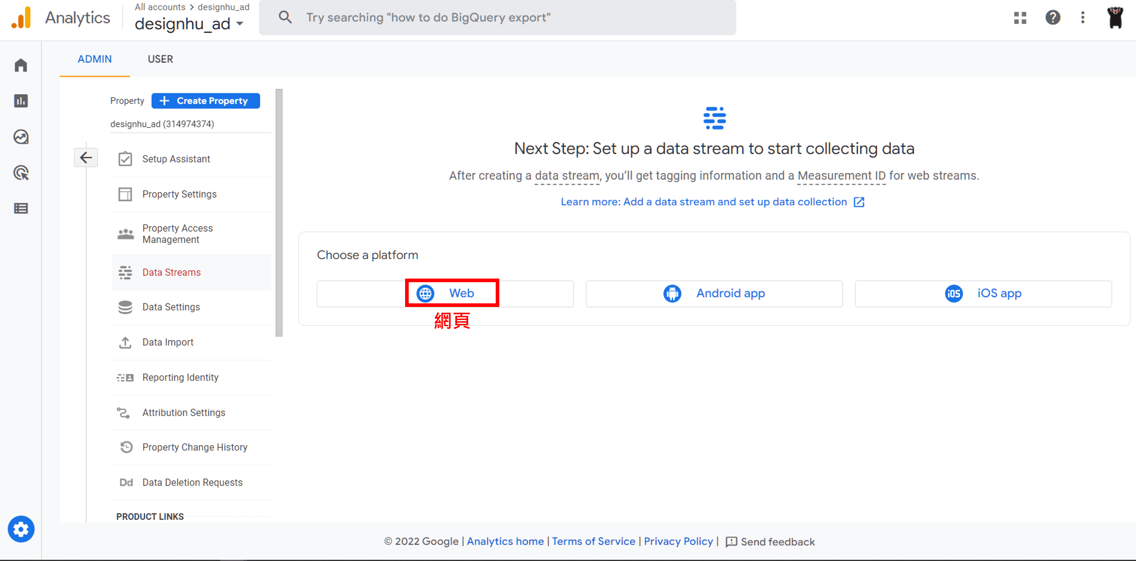Click the settings gear icon bottom left

coord(21,528)
